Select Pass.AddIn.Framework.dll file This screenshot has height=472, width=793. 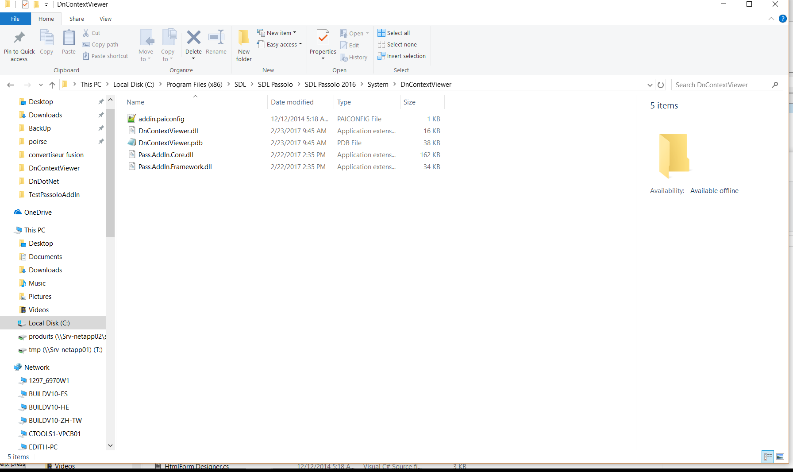pos(175,166)
